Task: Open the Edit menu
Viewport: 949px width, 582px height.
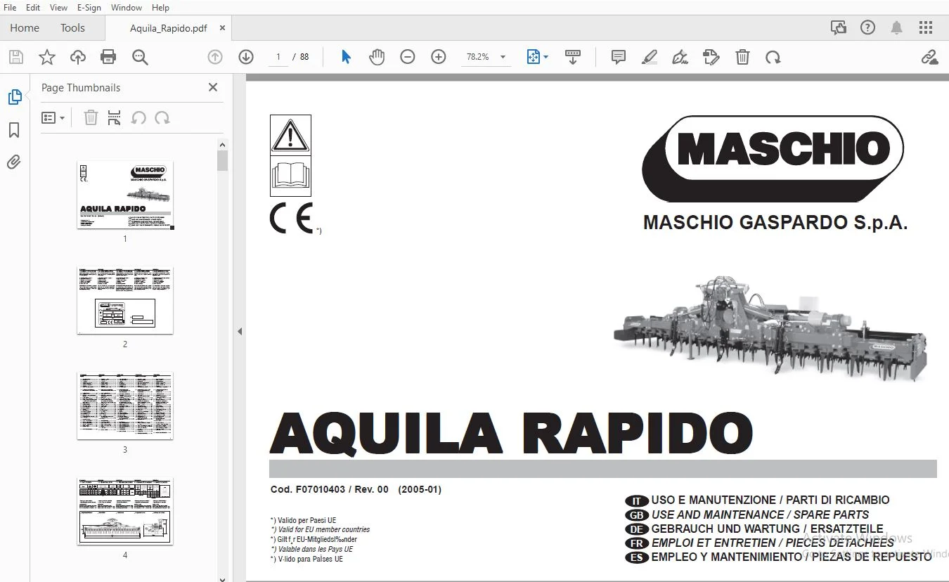Action: coord(33,7)
